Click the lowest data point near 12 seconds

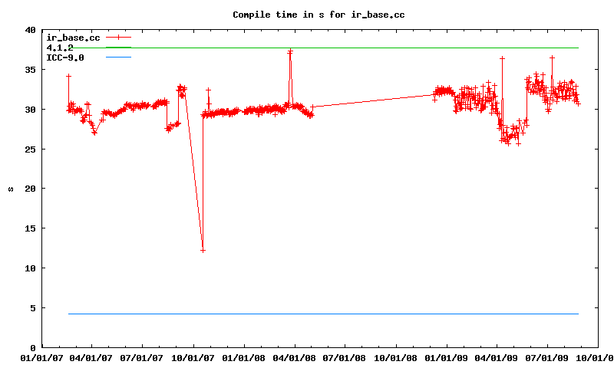point(203,250)
